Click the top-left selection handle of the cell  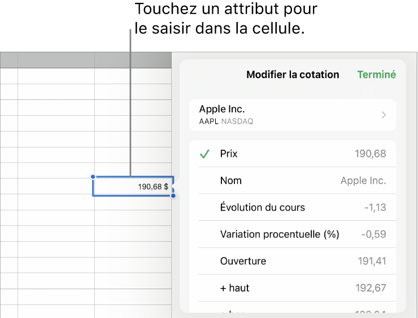pyautogui.click(x=93, y=176)
